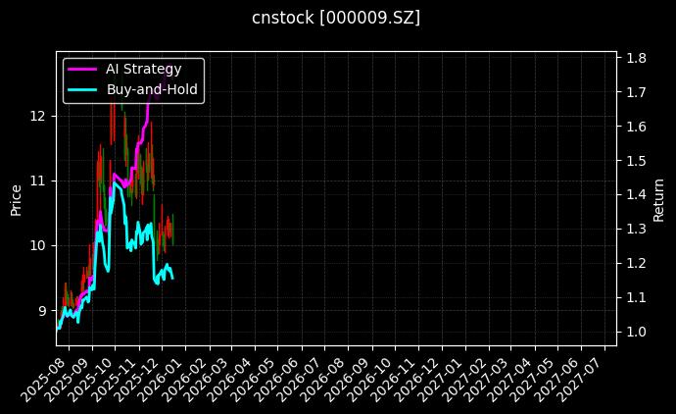Screen dimensions: 676x414
Task: Click the 11 tick on Price axis
Action: tap(38, 181)
